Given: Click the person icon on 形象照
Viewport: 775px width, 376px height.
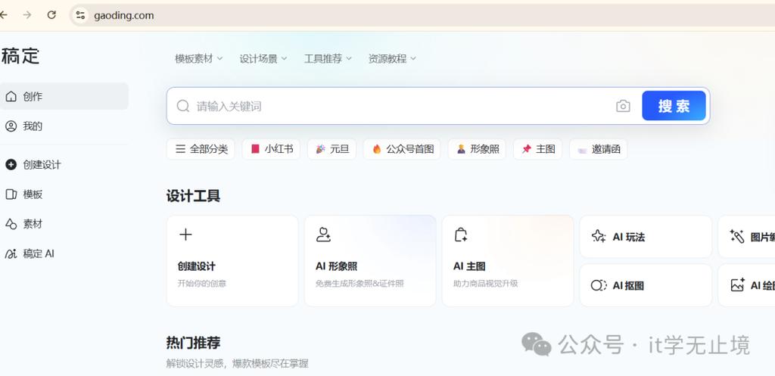Looking at the screenshot, I should click(x=461, y=149).
